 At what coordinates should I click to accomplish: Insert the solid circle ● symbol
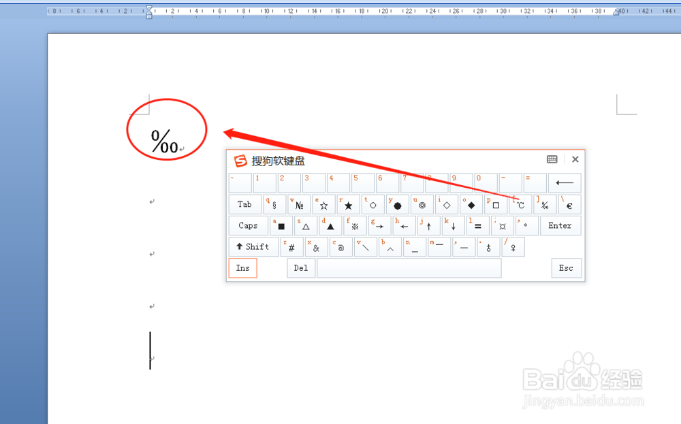coord(398,204)
